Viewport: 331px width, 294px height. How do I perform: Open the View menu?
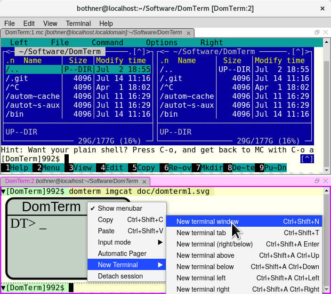[x=50, y=24]
